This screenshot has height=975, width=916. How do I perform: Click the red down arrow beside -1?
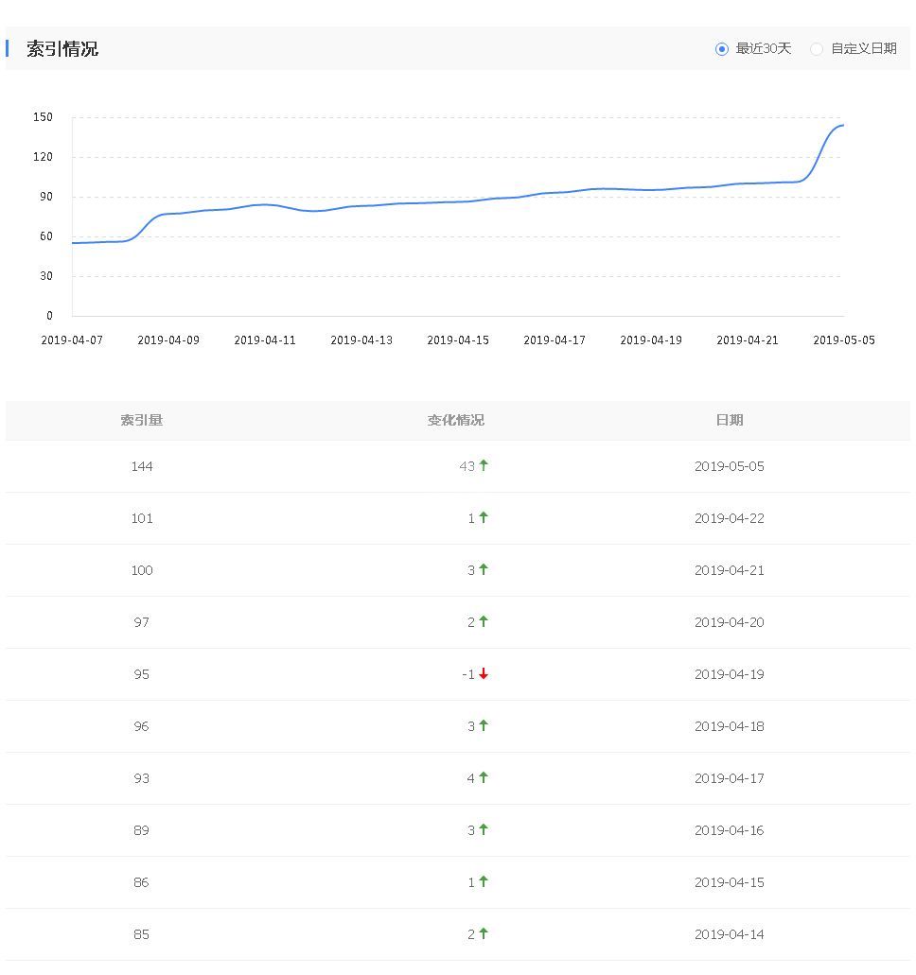[x=484, y=673]
